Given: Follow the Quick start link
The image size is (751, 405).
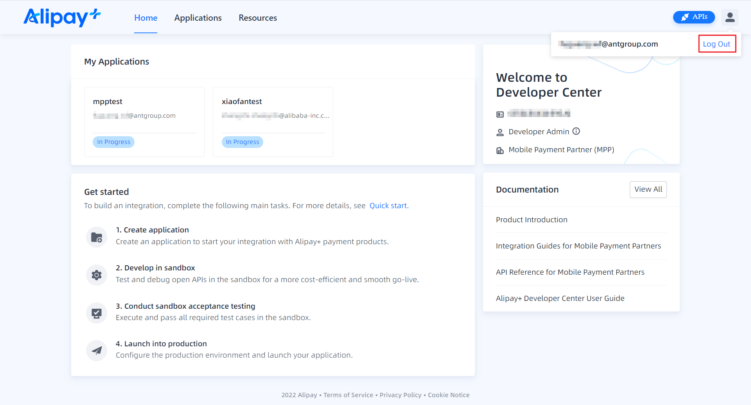Looking at the screenshot, I should (388, 206).
